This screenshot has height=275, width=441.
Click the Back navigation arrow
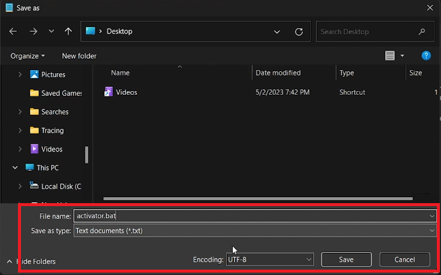tap(14, 31)
